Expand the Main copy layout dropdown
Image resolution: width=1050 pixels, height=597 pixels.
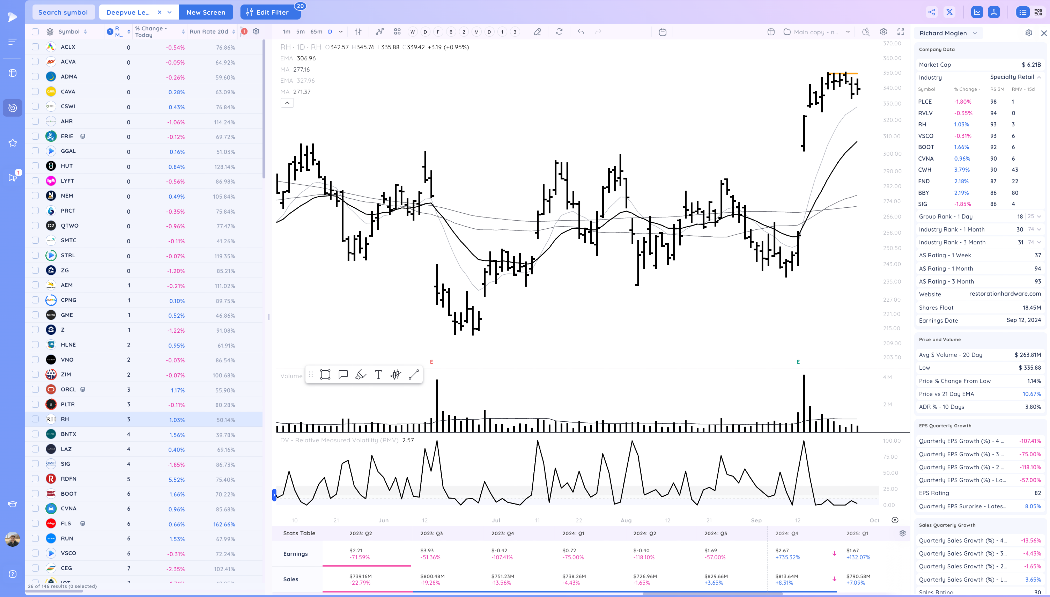(848, 32)
